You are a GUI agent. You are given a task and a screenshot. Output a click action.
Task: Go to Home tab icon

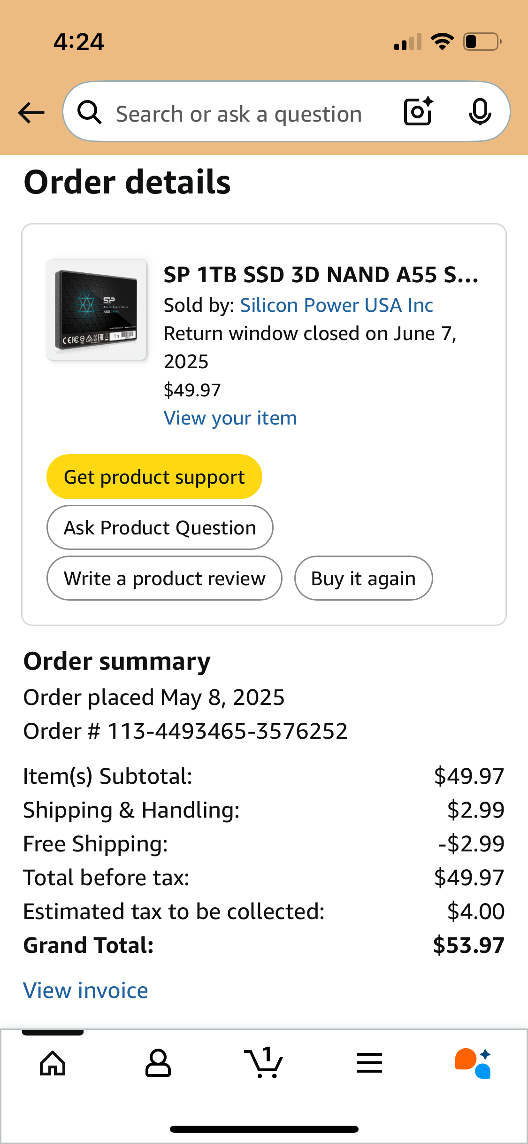[x=53, y=1063]
